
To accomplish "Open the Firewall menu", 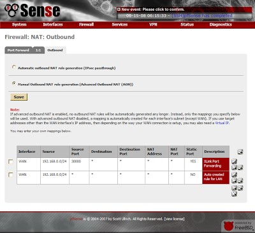I will point(86,24).
